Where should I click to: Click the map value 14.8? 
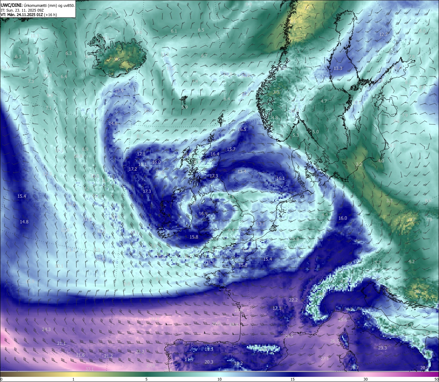[24, 222]
